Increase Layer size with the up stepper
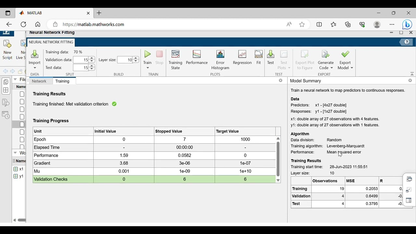 136,58
